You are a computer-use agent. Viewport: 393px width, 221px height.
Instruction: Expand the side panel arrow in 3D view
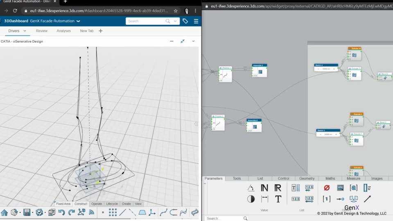coord(196,124)
